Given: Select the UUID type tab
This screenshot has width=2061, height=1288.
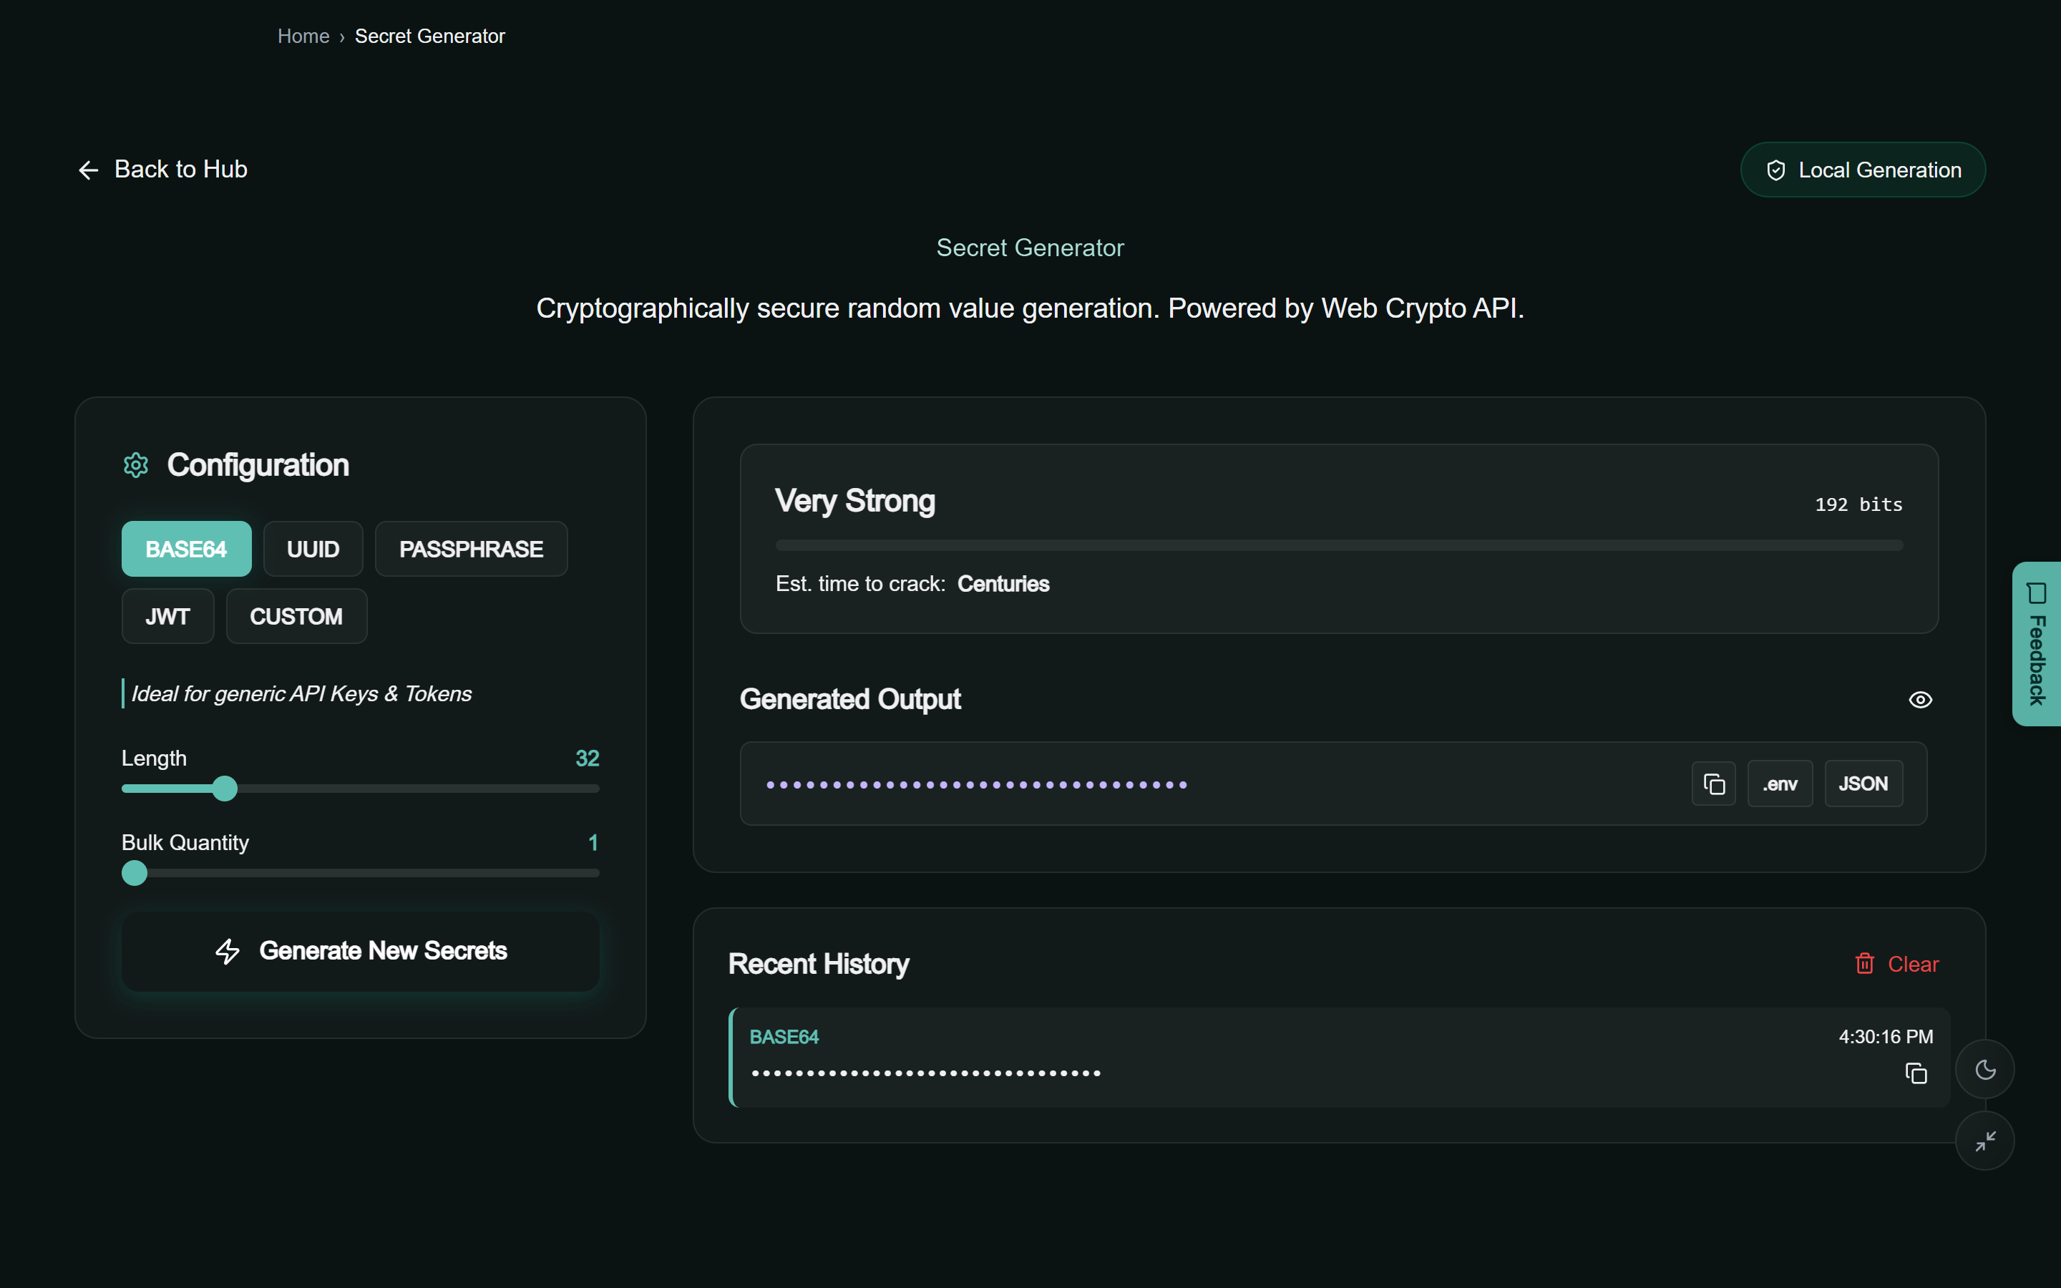Looking at the screenshot, I should point(313,549).
